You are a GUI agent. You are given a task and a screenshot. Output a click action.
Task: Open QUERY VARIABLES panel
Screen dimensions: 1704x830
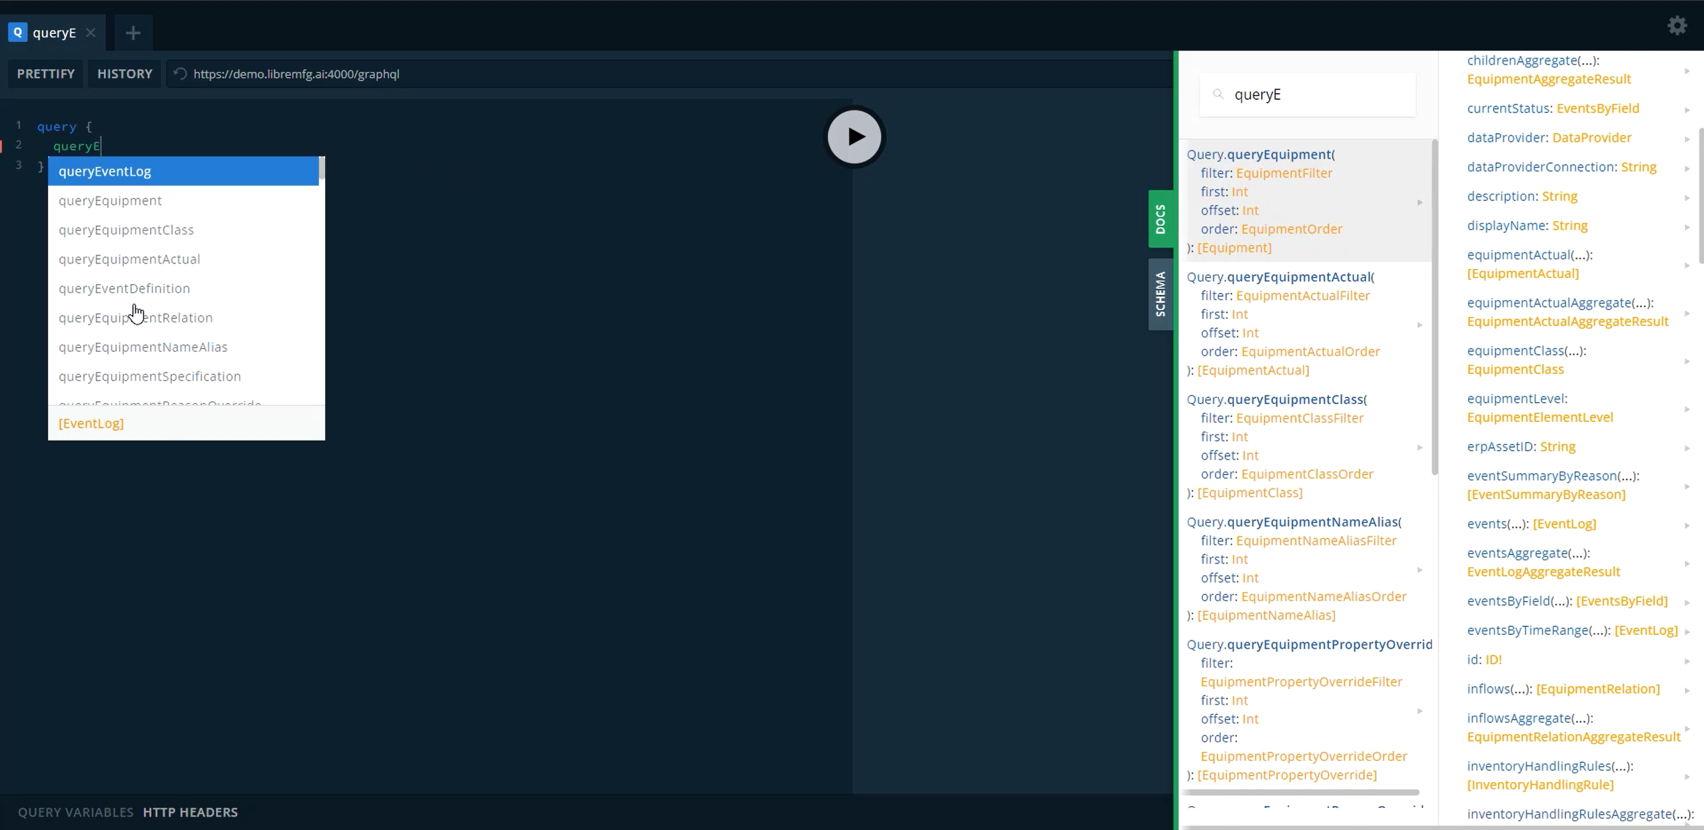(x=76, y=812)
